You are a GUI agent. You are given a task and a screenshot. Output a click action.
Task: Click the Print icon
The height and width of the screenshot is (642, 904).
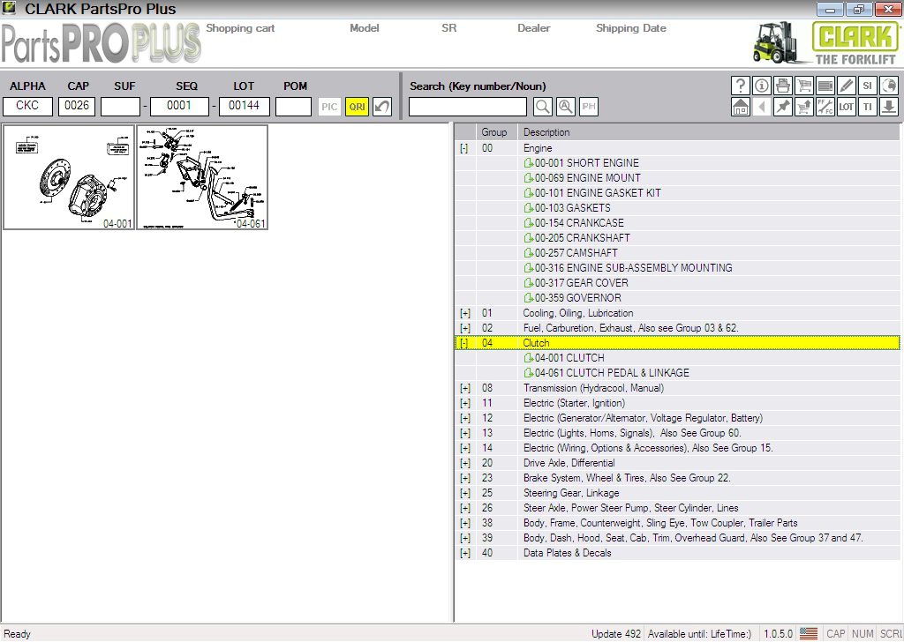pos(783,86)
